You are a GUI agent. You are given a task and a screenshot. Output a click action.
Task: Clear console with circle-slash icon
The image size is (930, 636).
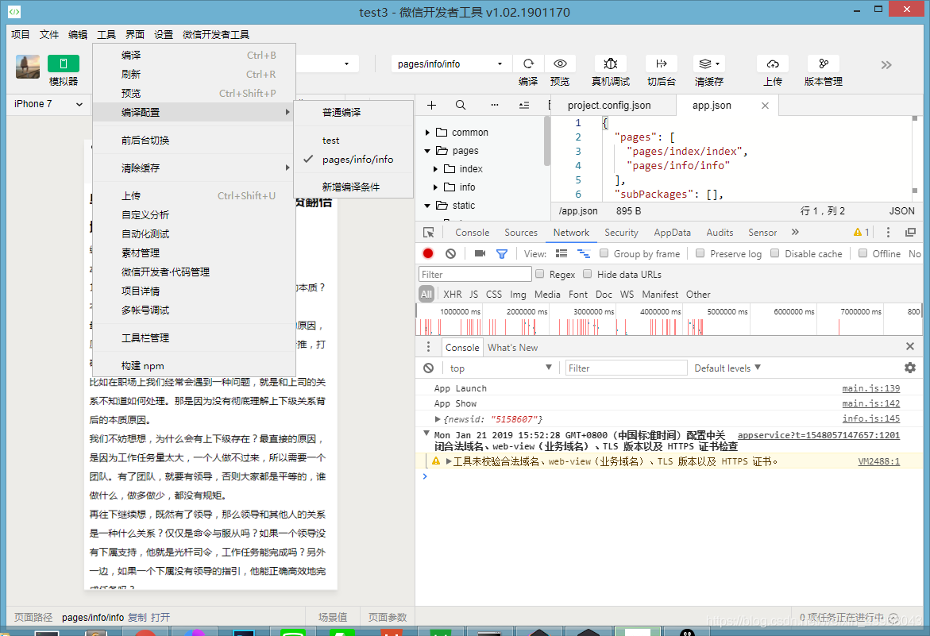point(428,368)
